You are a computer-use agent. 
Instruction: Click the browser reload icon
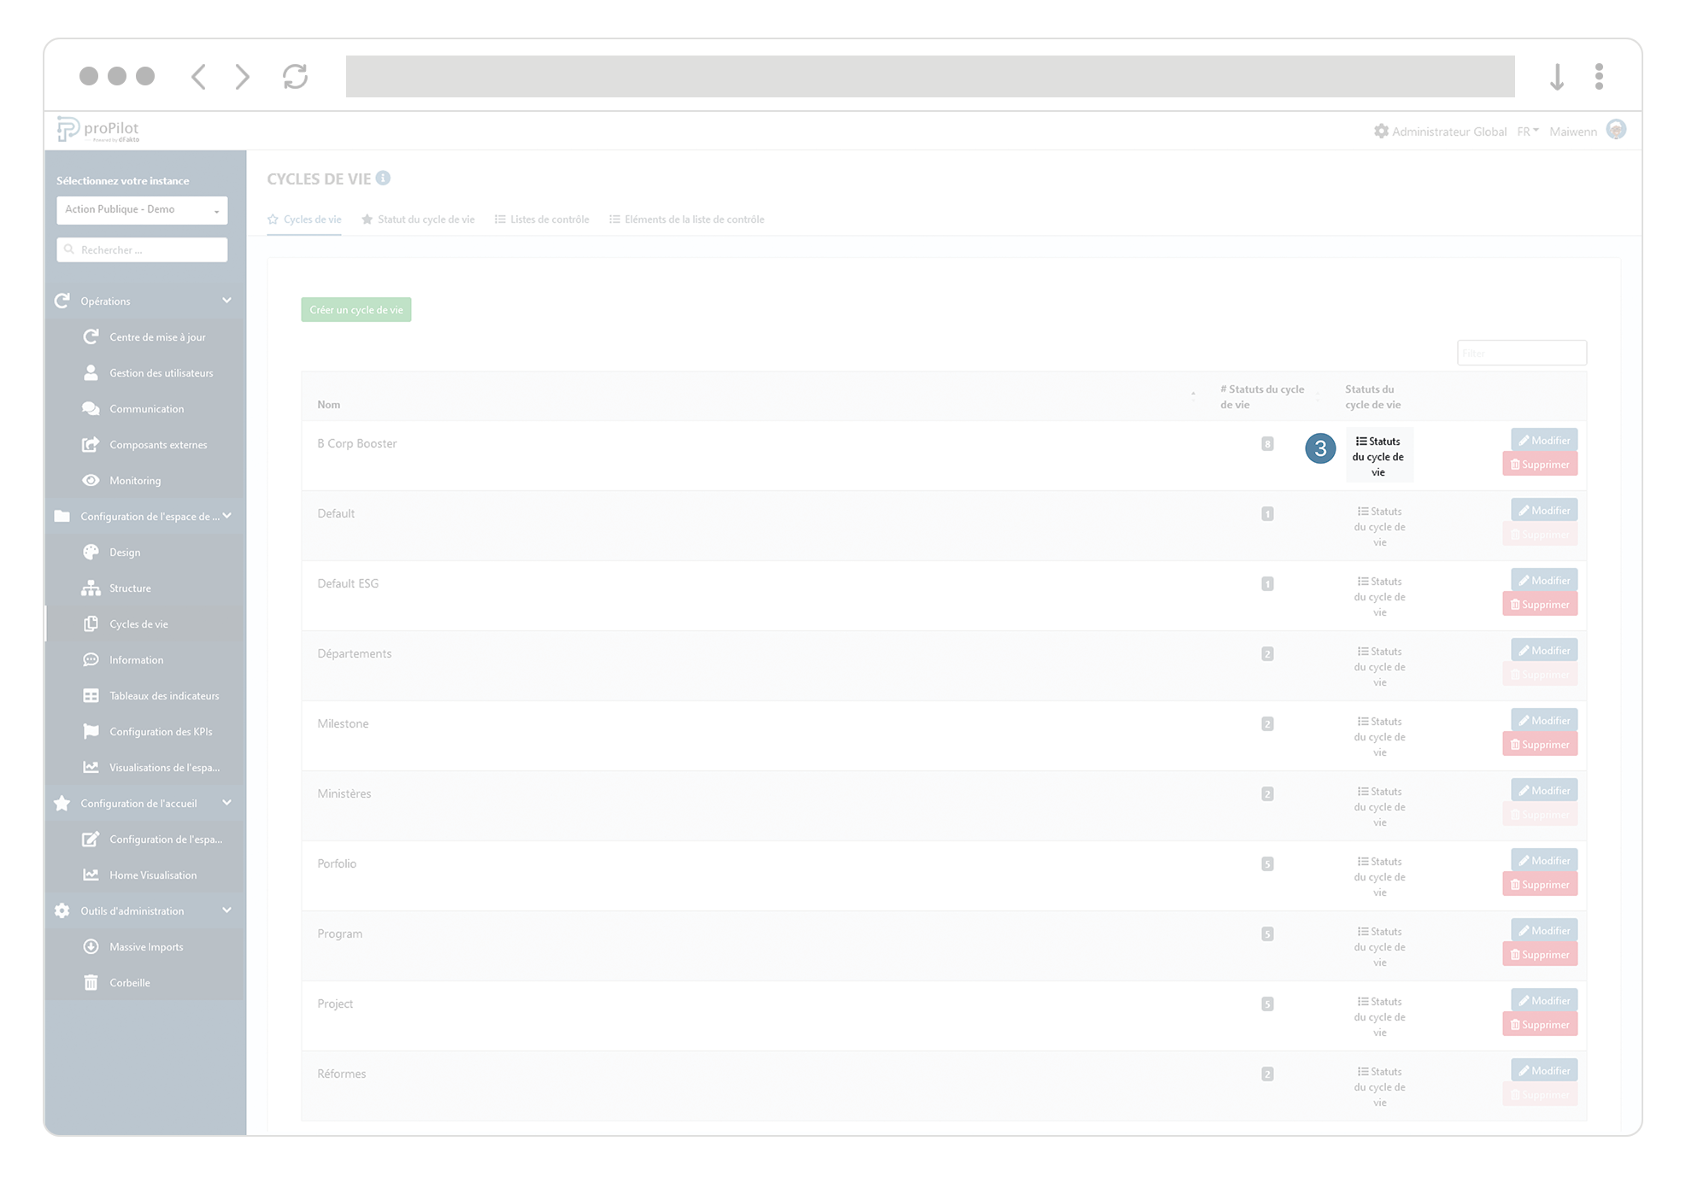[295, 77]
